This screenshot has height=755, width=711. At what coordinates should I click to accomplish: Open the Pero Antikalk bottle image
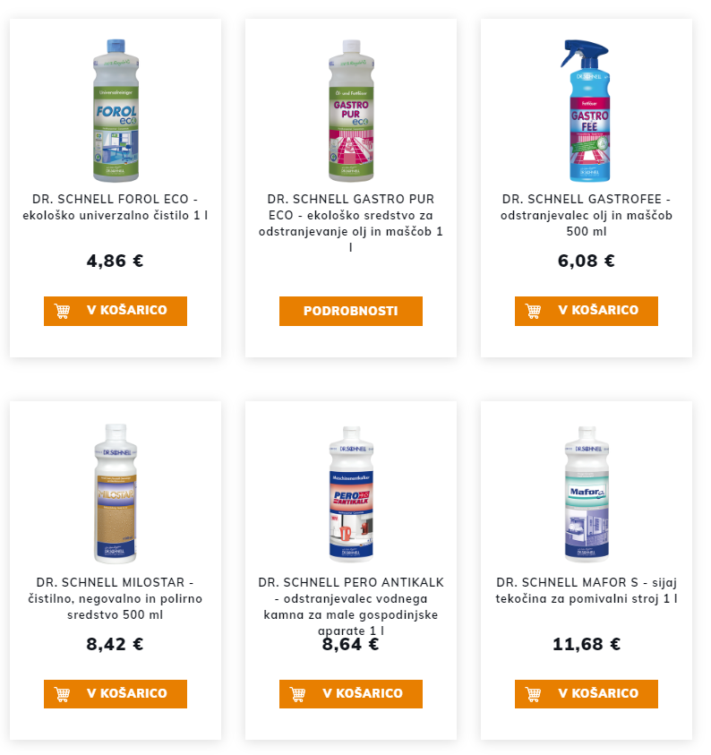tap(351, 493)
